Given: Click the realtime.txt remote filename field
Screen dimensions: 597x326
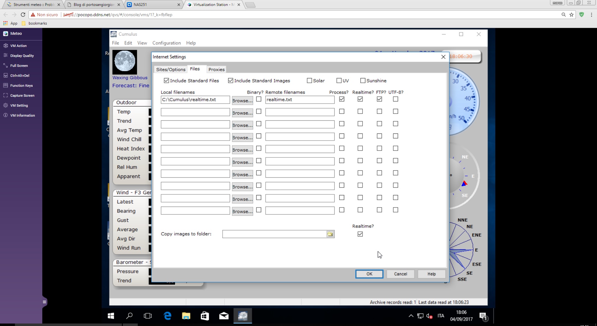Looking at the screenshot, I should point(299,100).
